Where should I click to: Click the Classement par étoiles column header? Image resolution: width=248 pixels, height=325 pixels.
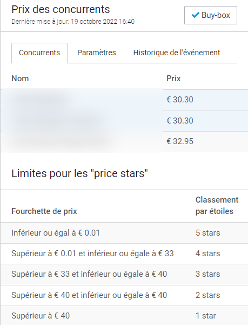tap(217, 206)
